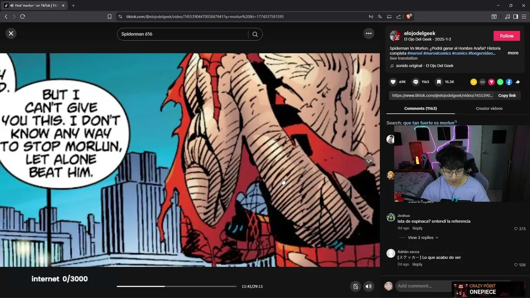Get embed code via the </> icon

click(482, 82)
